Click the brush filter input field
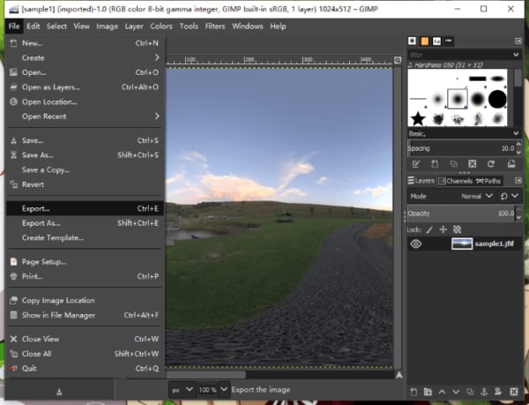This screenshot has width=529, height=405. pyautogui.click(x=459, y=55)
